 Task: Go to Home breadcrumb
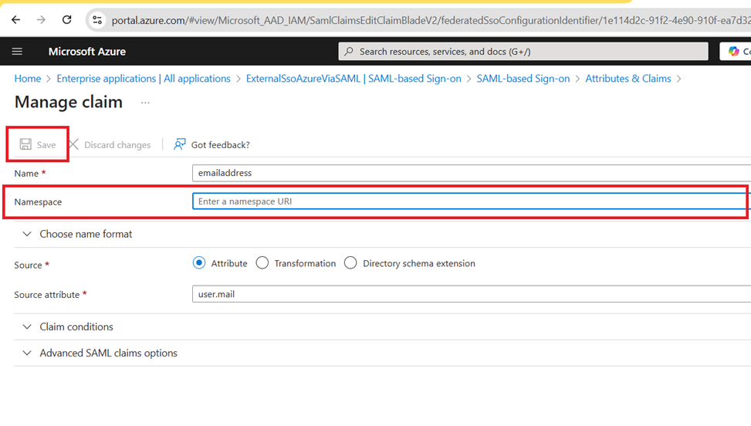click(x=27, y=79)
